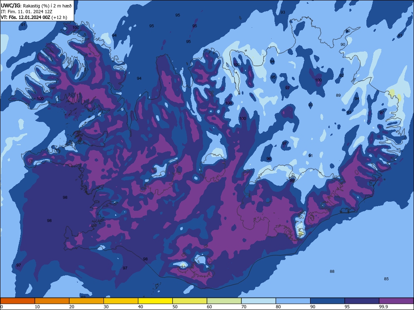
Task: Select the 20–30 legend color swatch
Action: pos(87,301)
